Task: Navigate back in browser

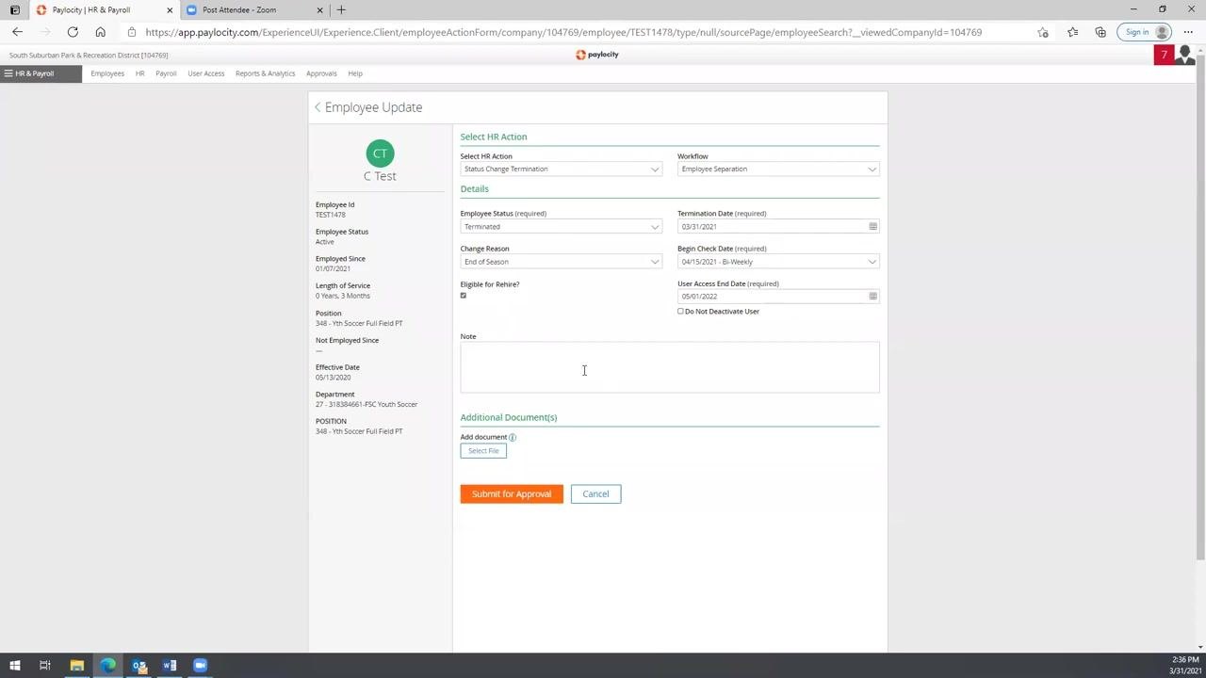Action: click(17, 32)
